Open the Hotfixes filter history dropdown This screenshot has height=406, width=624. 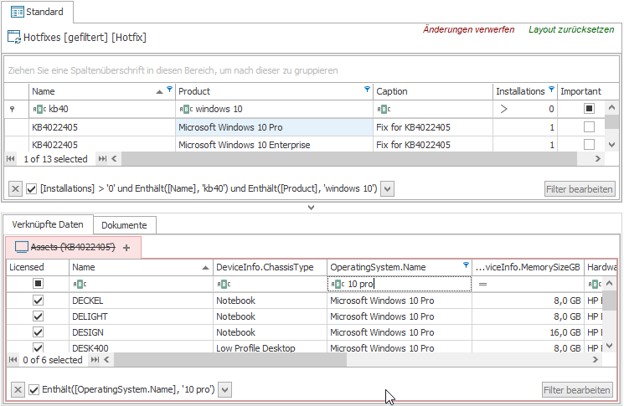point(387,189)
